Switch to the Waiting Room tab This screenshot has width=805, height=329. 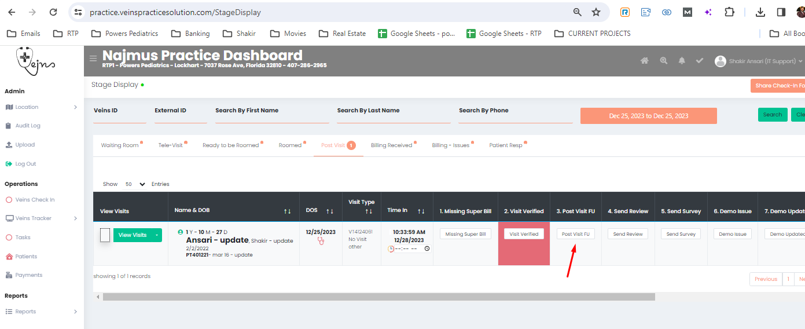(120, 145)
